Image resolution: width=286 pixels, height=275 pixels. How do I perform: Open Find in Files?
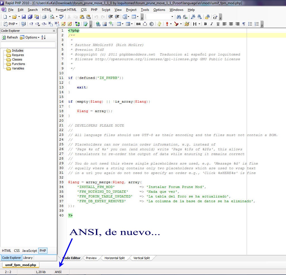(207, 17)
